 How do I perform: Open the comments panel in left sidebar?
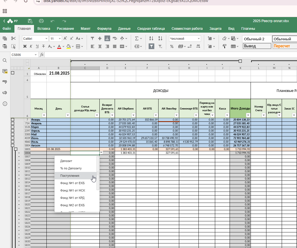click(x=5, y=72)
